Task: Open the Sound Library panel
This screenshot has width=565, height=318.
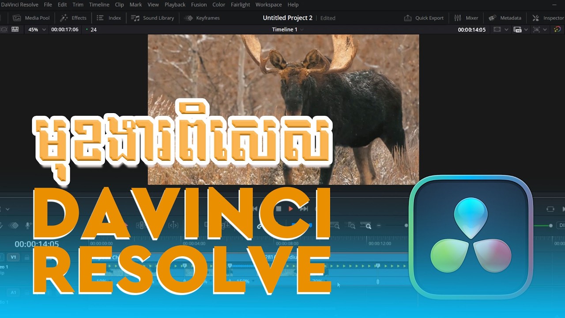Action: tap(152, 18)
